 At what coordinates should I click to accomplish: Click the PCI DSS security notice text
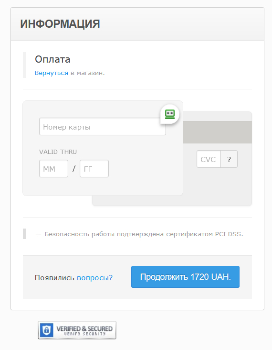[x=144, y=234]
